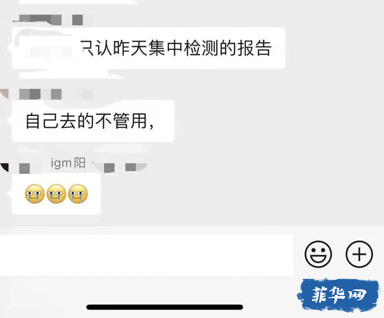Tap the home indicator bar at bottom
The image size is (384, 318).
pos(165,307)
